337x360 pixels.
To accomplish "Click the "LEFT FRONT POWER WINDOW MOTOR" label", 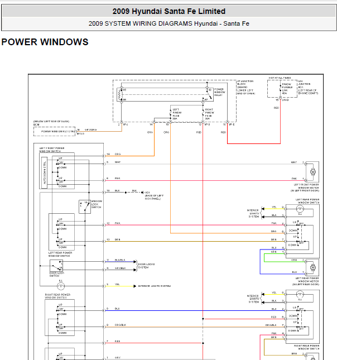I will [x=305, y=188].
